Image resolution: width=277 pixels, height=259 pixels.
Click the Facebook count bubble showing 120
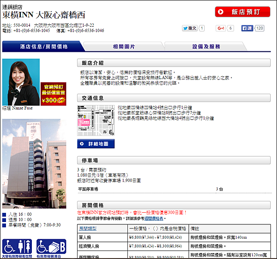click(x=259, y=28)
